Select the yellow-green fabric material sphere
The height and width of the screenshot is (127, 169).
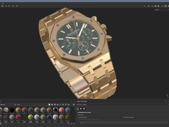click(x=31, y=117)
